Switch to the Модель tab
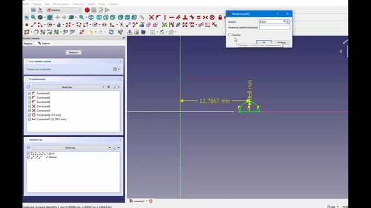This screenshot has width=371, height=208. 28,43
